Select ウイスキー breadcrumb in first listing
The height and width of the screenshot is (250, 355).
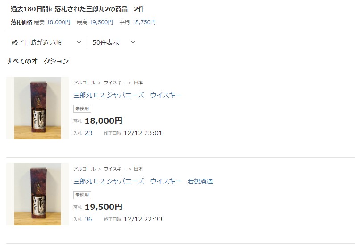tap(115, 83)
